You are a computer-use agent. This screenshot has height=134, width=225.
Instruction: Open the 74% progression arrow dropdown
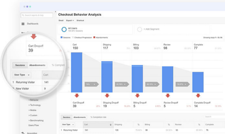click(x=91, y=84)
